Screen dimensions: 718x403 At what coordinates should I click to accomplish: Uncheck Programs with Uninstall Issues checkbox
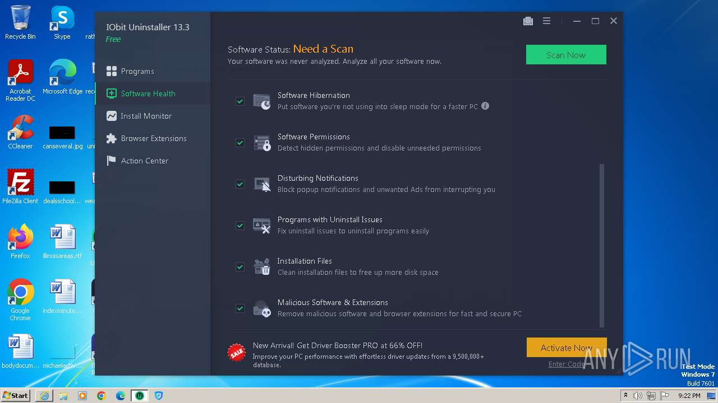coord(240,226)
